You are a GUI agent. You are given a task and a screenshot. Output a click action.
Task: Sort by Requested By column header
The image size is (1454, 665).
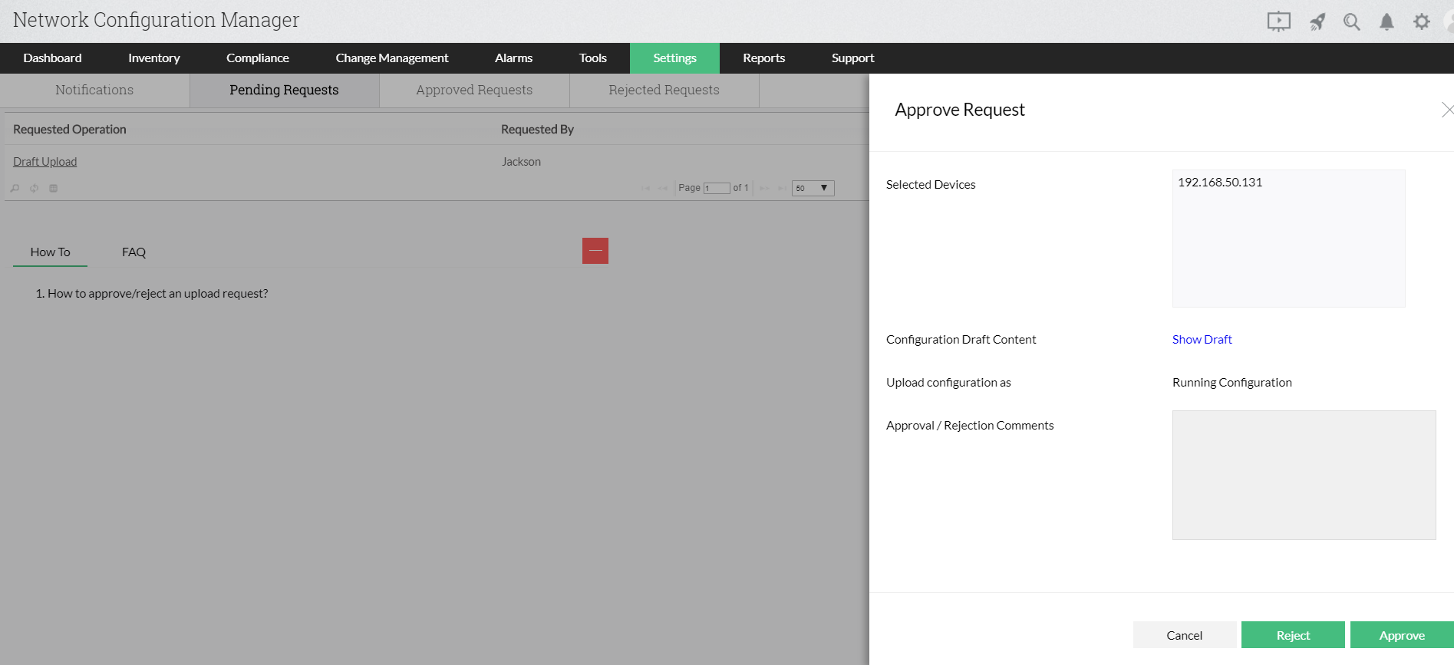[x=537, y=130]
